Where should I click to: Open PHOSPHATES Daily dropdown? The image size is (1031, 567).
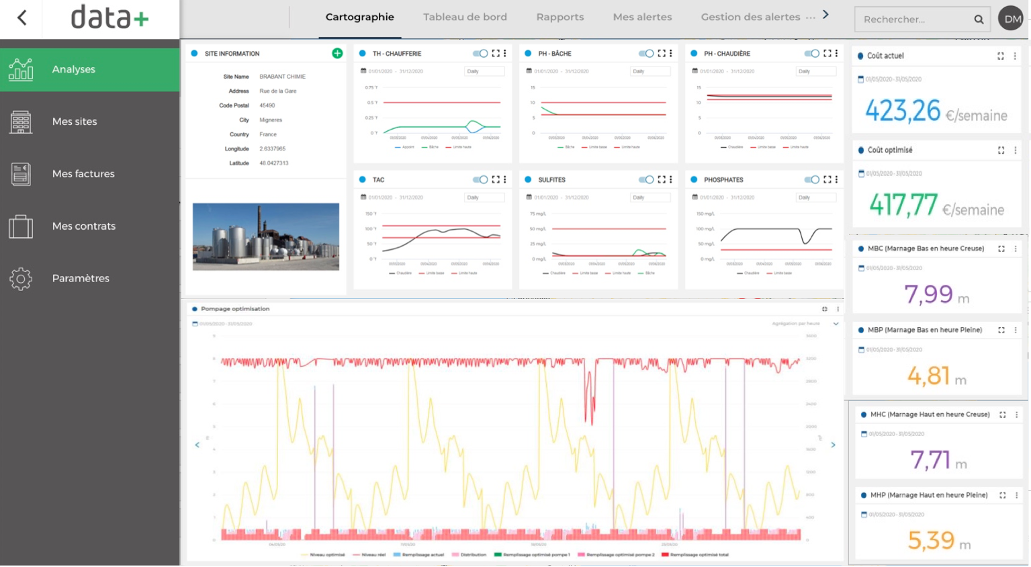[816, 198]
